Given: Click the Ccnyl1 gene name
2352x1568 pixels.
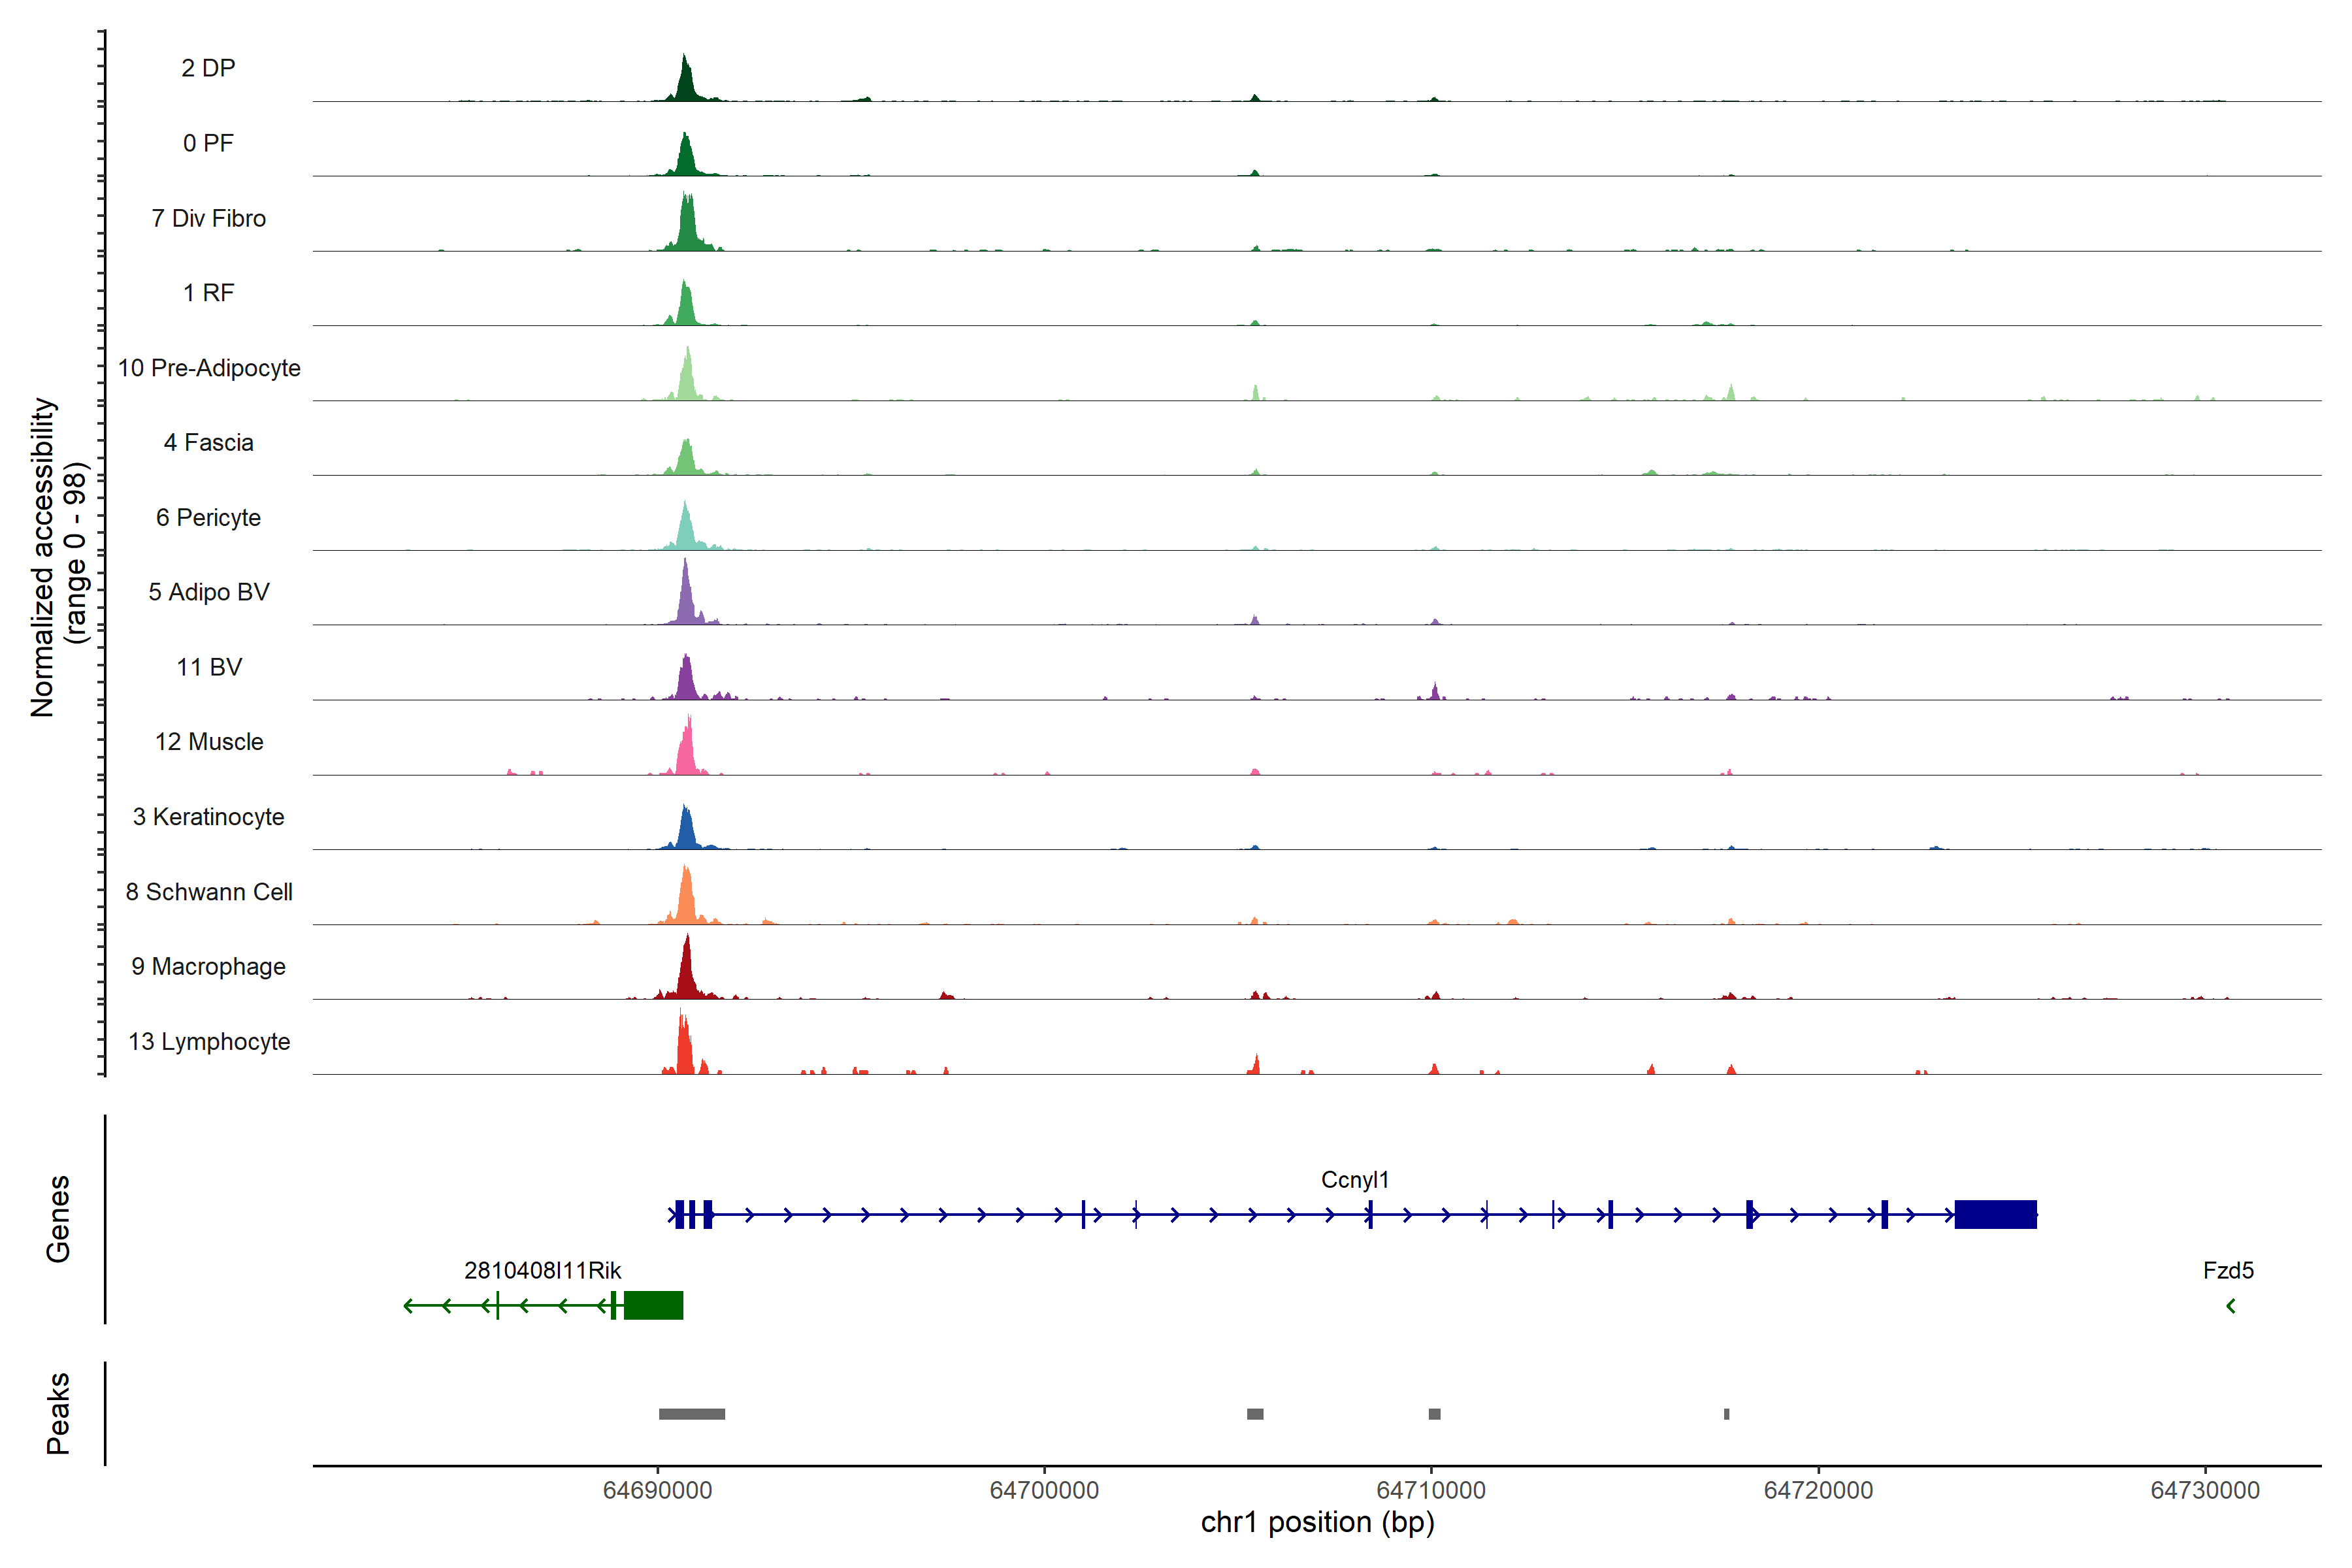Looking at the screenshot, I should click(x=1355, y=1180).
